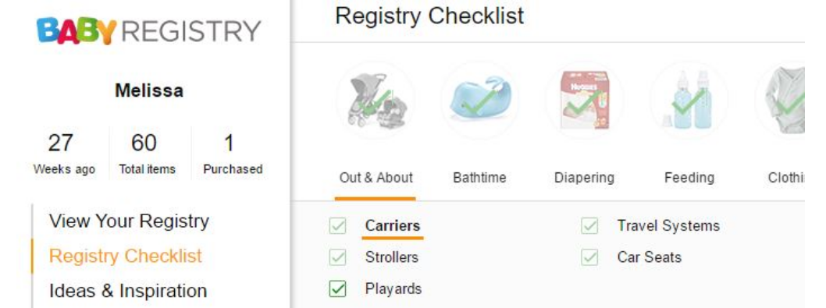Click the Carriers category label

pos(393,226)
